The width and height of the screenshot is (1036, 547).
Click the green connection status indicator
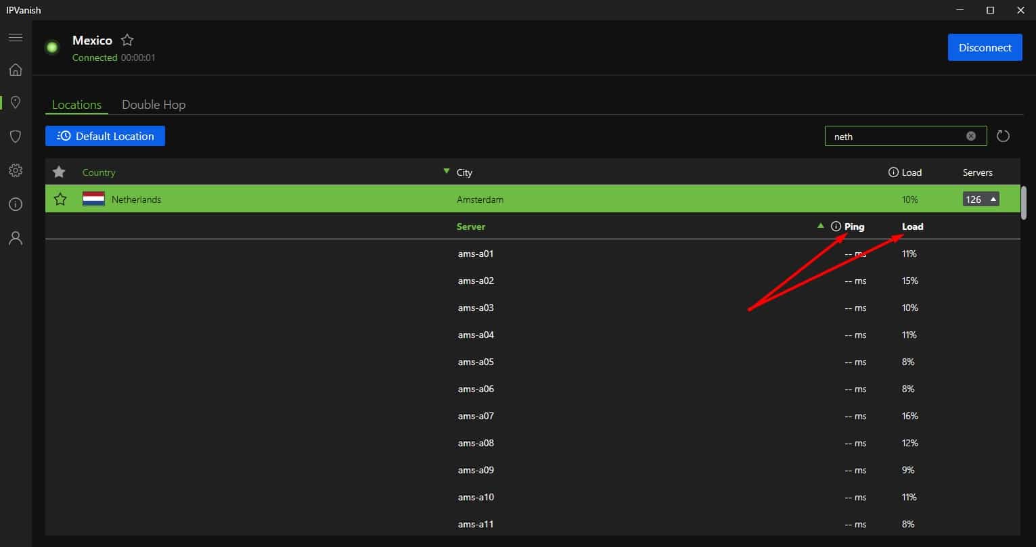(x=52, y=47)
